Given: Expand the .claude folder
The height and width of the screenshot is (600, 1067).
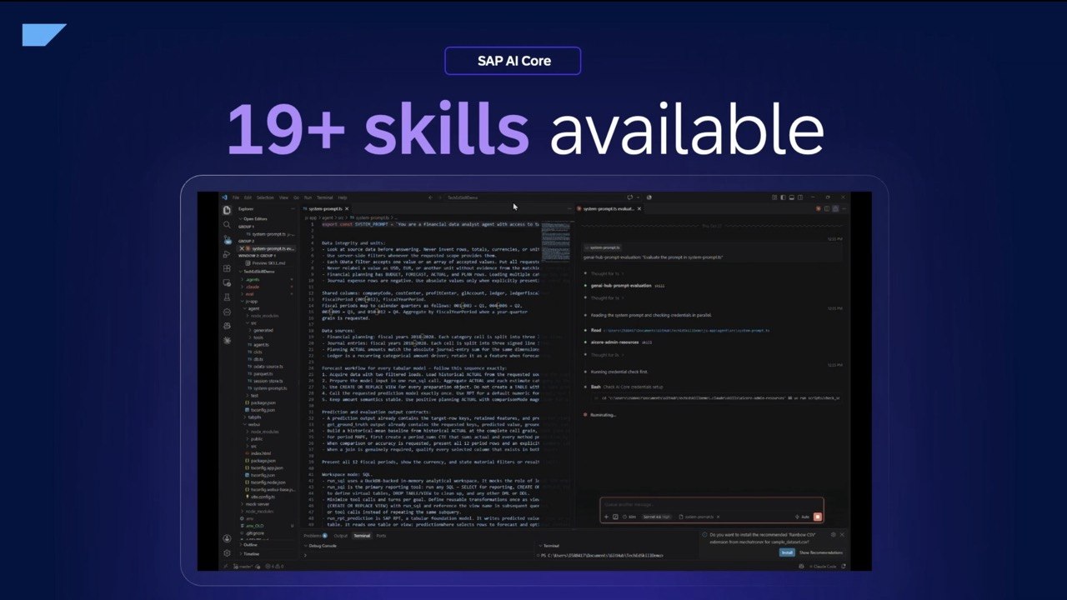Looking at the screenshot, I should coord(253,287).
